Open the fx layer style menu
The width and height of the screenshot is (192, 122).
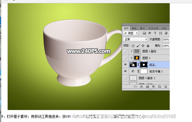[142, 87]
